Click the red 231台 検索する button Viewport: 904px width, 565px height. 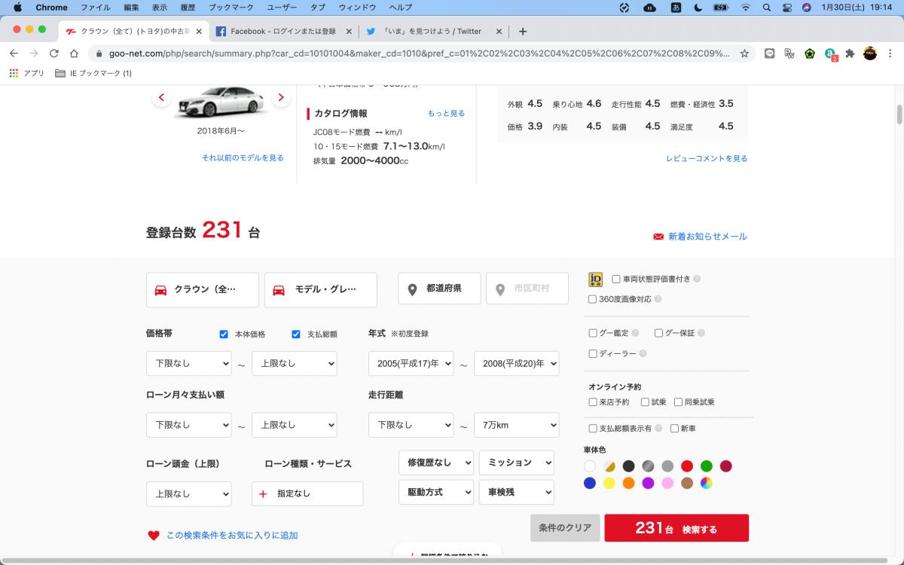click(676, 528)
